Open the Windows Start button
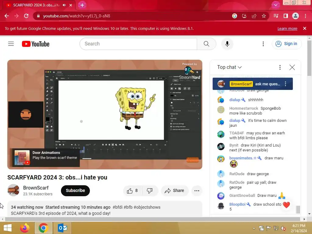 [8, 228]
